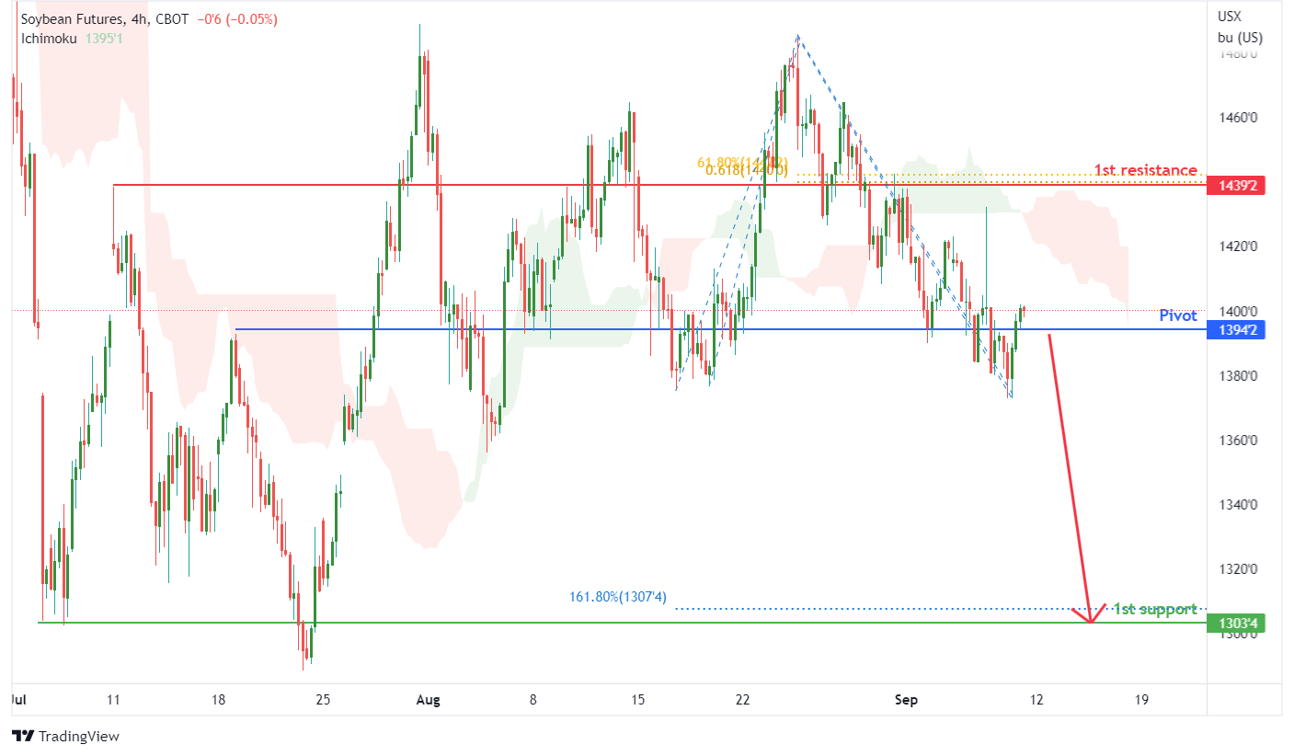Click the TradingView logo
Image resolution: width=1294 pixels, height=756 pixels.
coord(65,736)
